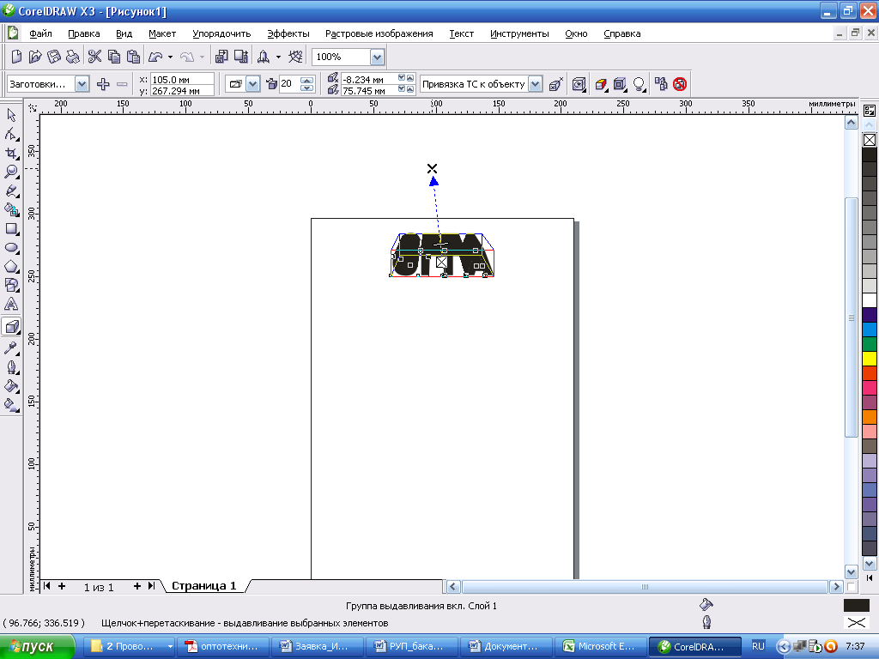
Task: Launch the application launcher rocket icon
Action: pos(264,56)
